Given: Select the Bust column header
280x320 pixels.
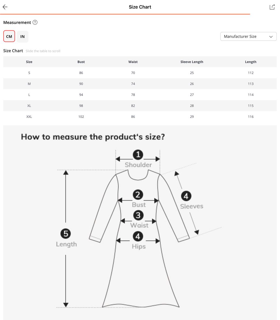Looking at the screenshot, I should (x=81, y=62).
